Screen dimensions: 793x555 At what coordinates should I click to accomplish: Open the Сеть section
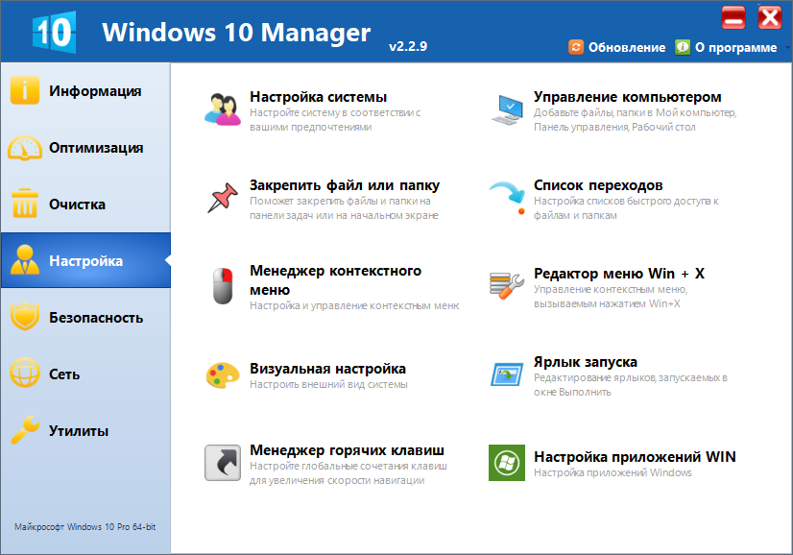tap(85, 374)
